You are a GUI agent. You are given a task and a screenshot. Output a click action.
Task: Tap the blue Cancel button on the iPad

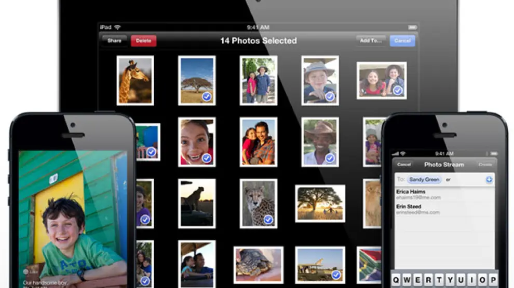point(402,40)
